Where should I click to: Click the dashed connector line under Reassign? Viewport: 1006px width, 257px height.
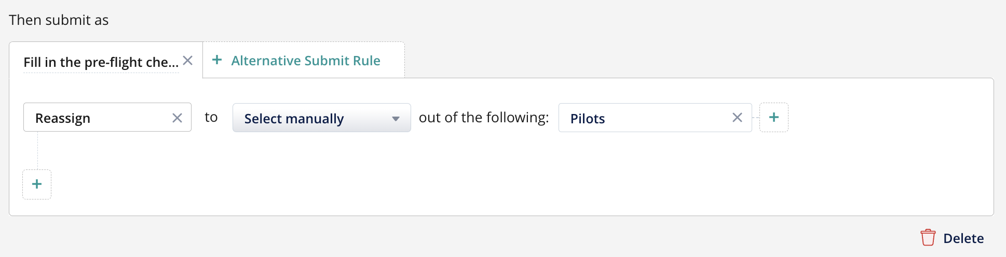[38, 150]
